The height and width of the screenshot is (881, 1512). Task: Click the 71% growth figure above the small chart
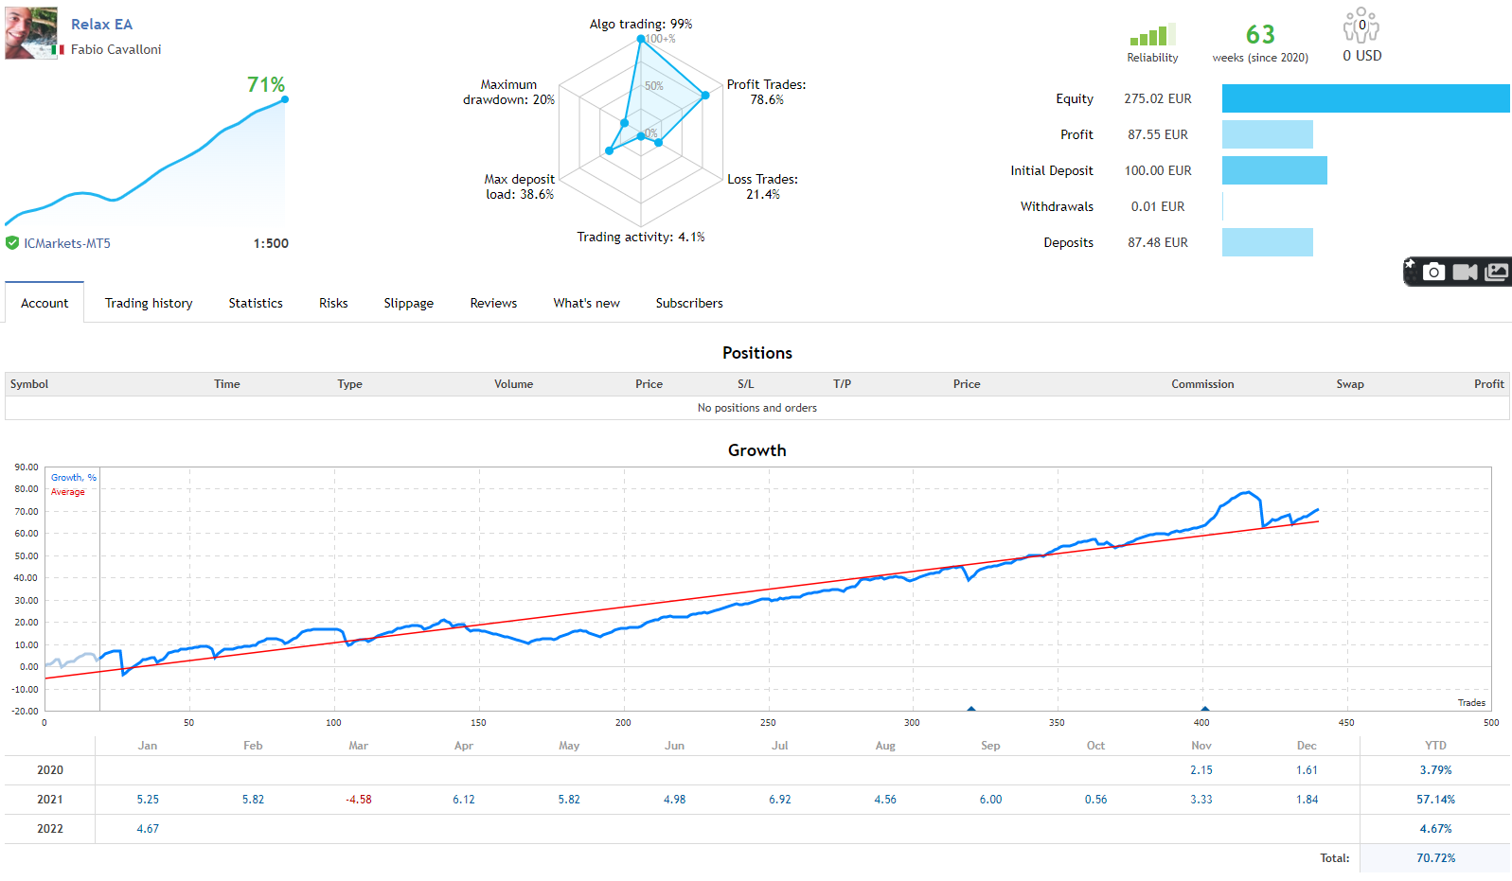pos(266,85)
